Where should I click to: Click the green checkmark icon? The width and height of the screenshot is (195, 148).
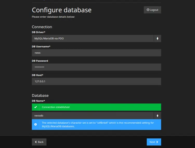click(x=36, y=107)
